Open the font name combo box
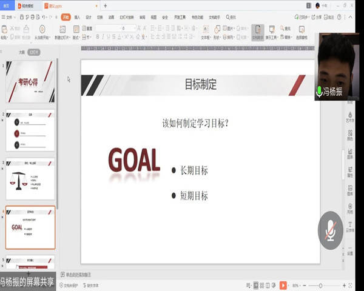 click(108, 28)
